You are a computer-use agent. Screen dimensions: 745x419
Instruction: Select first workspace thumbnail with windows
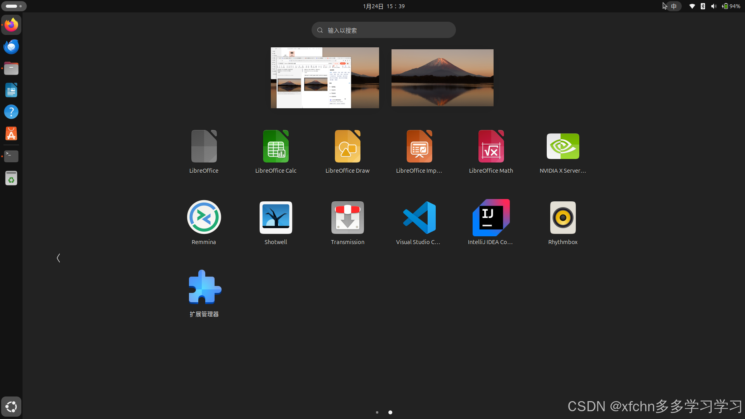tap(325, 78)
